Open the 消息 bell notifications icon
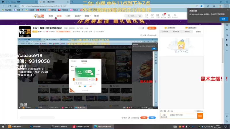Screen dimensions: 230x129 pyautogui.click(x=169, y=16)
